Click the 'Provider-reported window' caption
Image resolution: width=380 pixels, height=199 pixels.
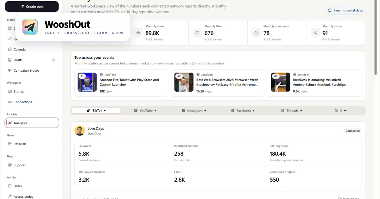(x=286, y=160)
